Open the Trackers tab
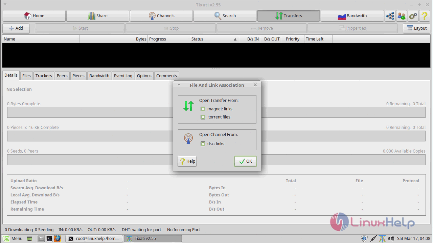This screenshot has width=433, height=243. [44, 76]
